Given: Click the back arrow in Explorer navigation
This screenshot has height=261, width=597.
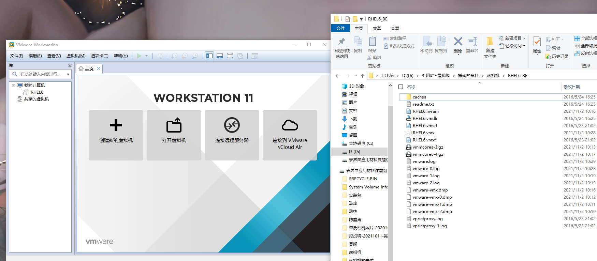Looking at the screenshot, I should (337, 76).
